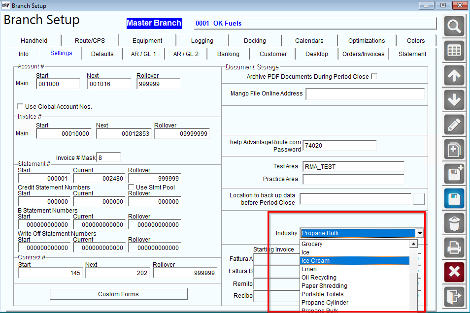The width and height of the screenshot is (470, 313).
Task: Click the Test Area input field
Action: coord(353,166)
